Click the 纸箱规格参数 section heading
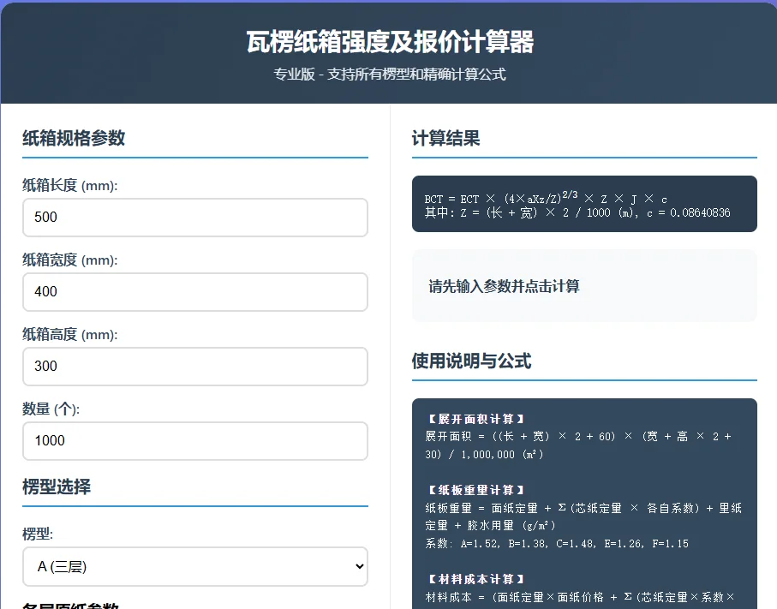777x609 pixels. (74, 138)
